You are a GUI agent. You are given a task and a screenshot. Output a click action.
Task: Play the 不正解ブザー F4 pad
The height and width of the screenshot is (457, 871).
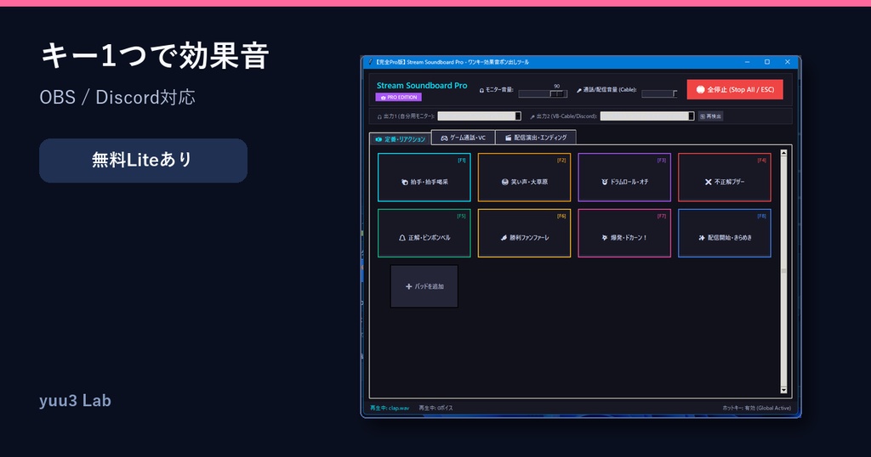click(725, 178)
